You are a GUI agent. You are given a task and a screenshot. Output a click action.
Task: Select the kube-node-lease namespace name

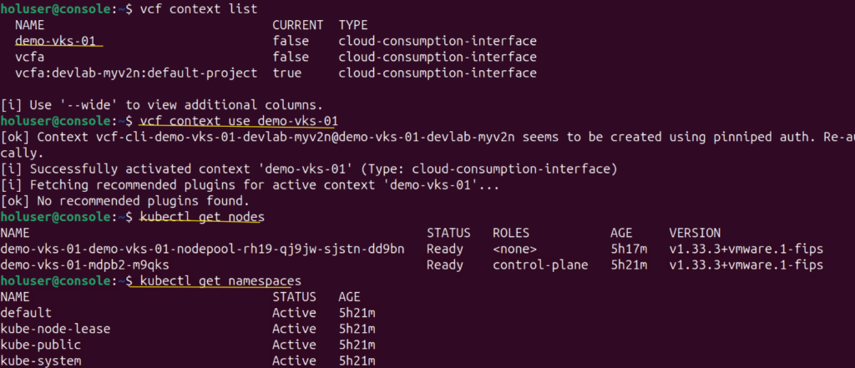coord(55,329)
